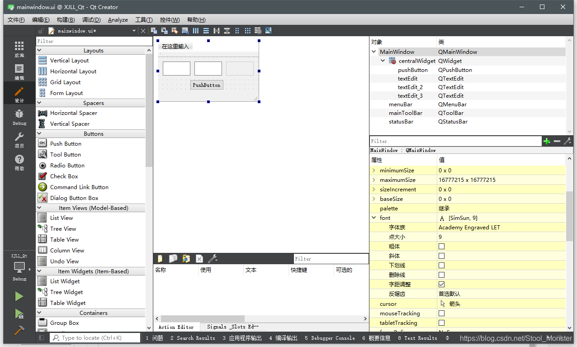
Task: Open property editor wrench settings icon
Action: tap(567, 141)
